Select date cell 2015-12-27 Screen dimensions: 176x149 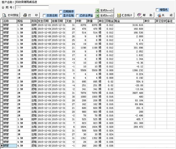pyautogui.click(x=44, y=85)
